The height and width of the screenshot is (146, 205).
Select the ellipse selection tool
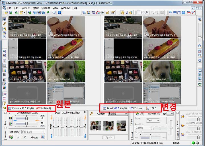(x=143, y=13)
